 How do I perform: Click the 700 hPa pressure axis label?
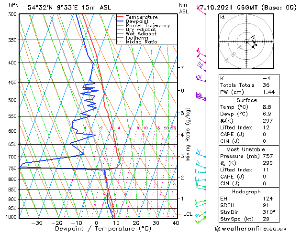pos(13,157)
